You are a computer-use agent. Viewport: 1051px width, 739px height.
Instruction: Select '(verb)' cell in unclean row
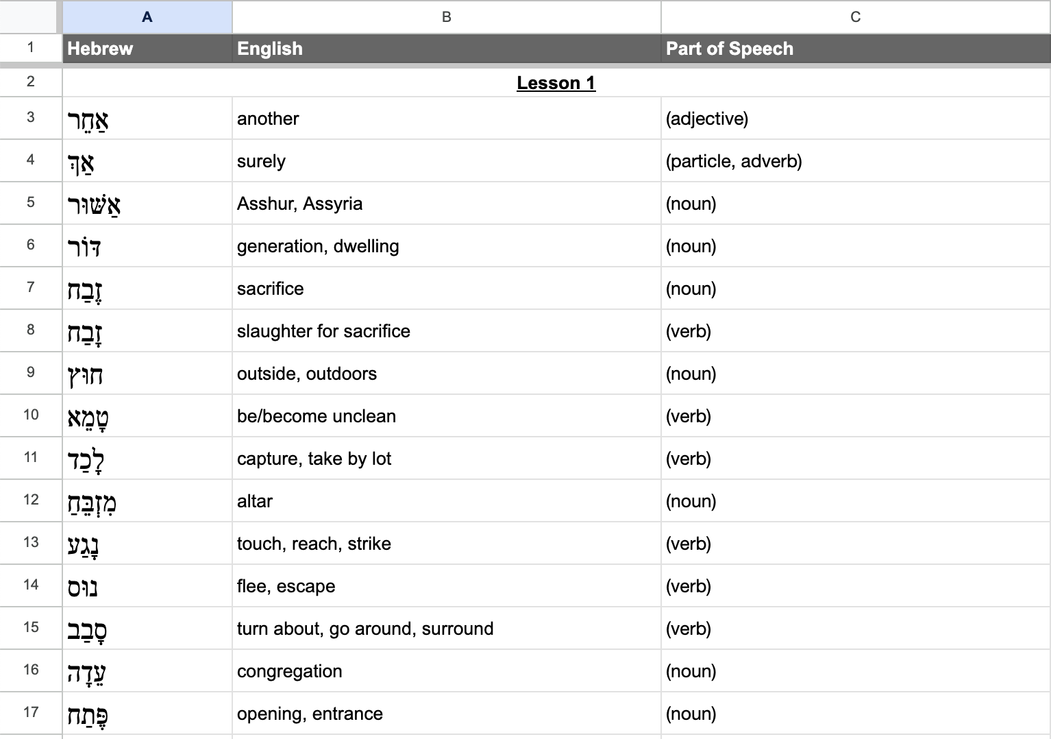pyautogui.click(x=856, y=416)
